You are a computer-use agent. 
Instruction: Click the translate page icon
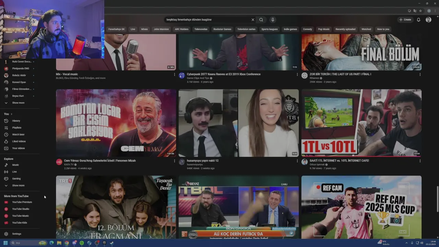click(x=415, y=11)
